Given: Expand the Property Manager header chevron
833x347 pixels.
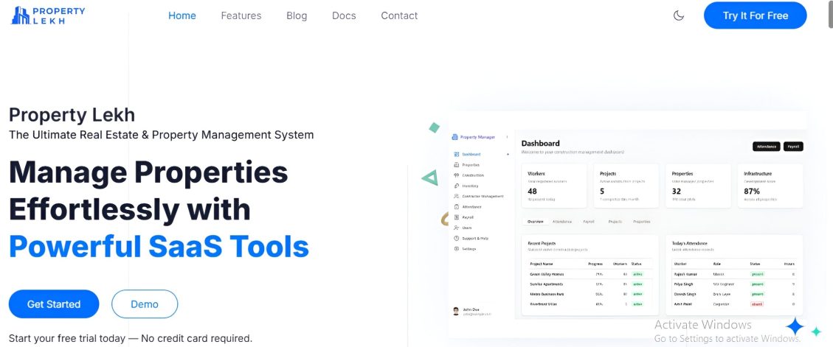Looking at the screenshot, I should (x=507, y=136).
